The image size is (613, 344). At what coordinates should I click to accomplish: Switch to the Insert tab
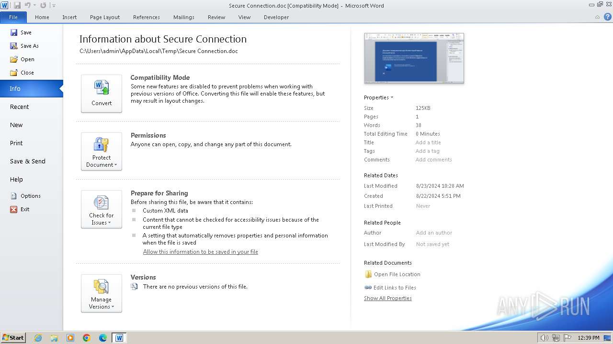[x=69, y=17]
